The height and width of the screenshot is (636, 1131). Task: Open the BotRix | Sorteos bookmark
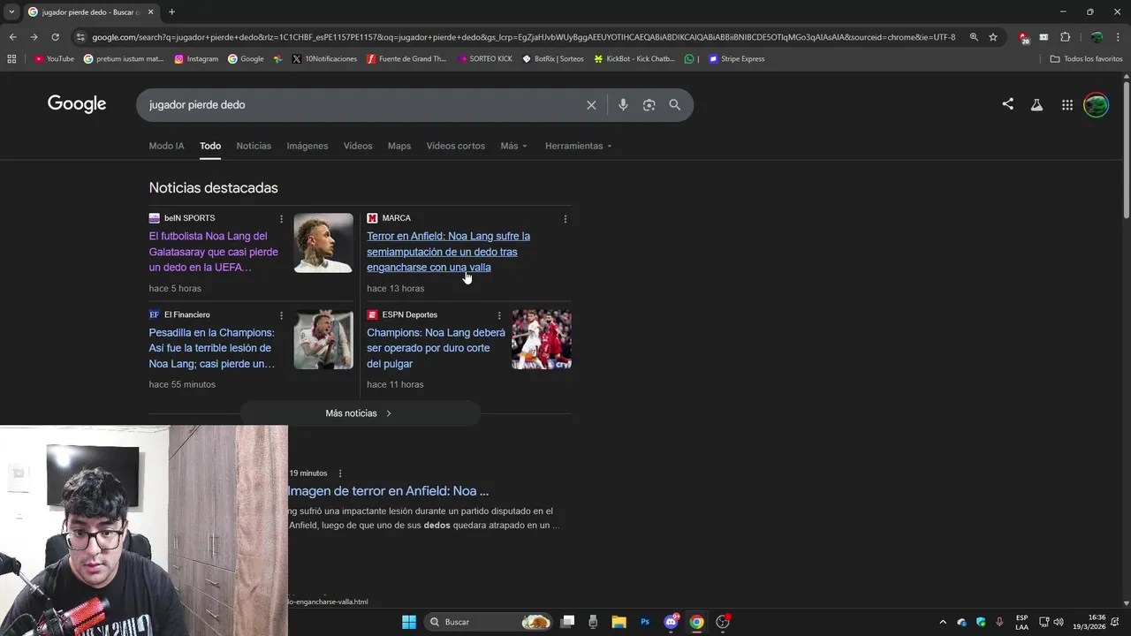(x=553, y=59)
